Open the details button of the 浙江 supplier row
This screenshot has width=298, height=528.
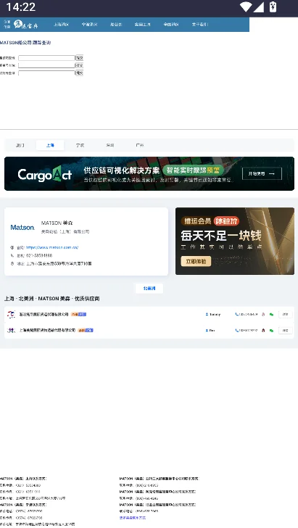point(286,314)
